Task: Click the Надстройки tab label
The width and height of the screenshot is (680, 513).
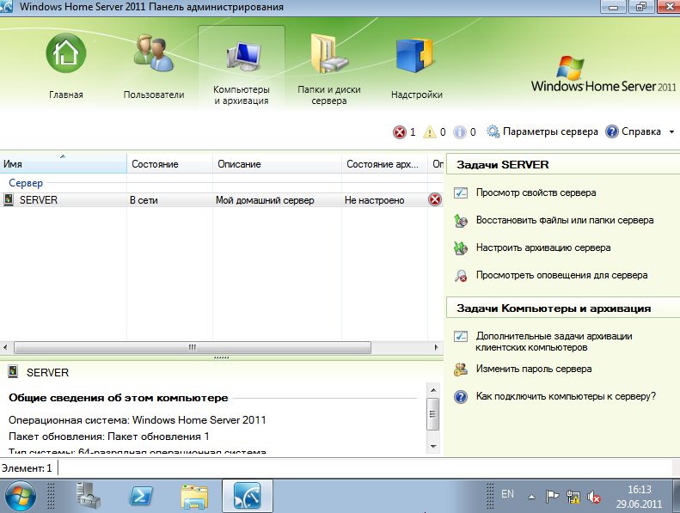Action: pyautogui.click(x=417, y=95)
